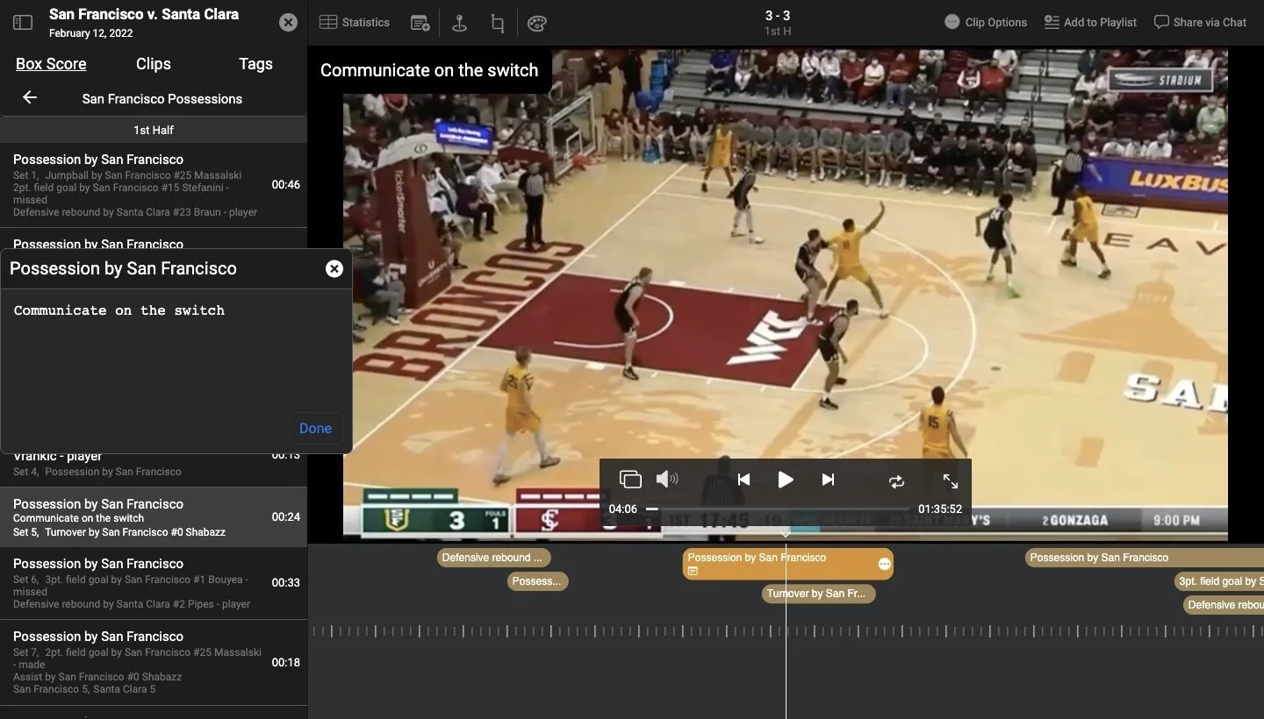Click Add to Playlist
Image resolution: width=1264 pixels, height=719 pixels.
click(1090, 23)
